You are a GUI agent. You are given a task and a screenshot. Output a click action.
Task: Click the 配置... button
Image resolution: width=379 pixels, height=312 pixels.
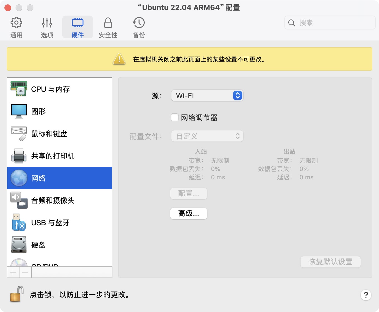point(189,194)
